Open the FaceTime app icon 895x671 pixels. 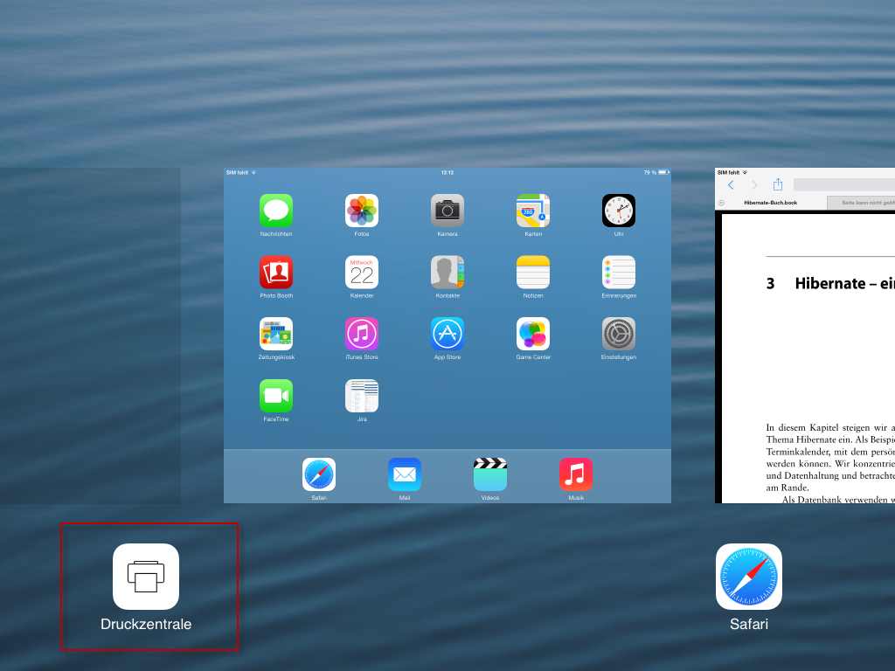[x=276, y=396]
